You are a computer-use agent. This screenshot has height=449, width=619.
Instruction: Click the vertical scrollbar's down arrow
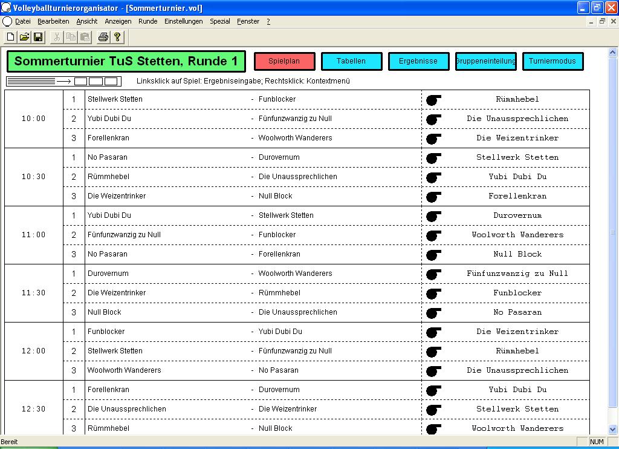[613, 429]
